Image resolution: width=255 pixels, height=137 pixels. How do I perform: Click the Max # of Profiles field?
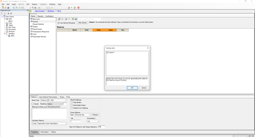tap(101, 127)
